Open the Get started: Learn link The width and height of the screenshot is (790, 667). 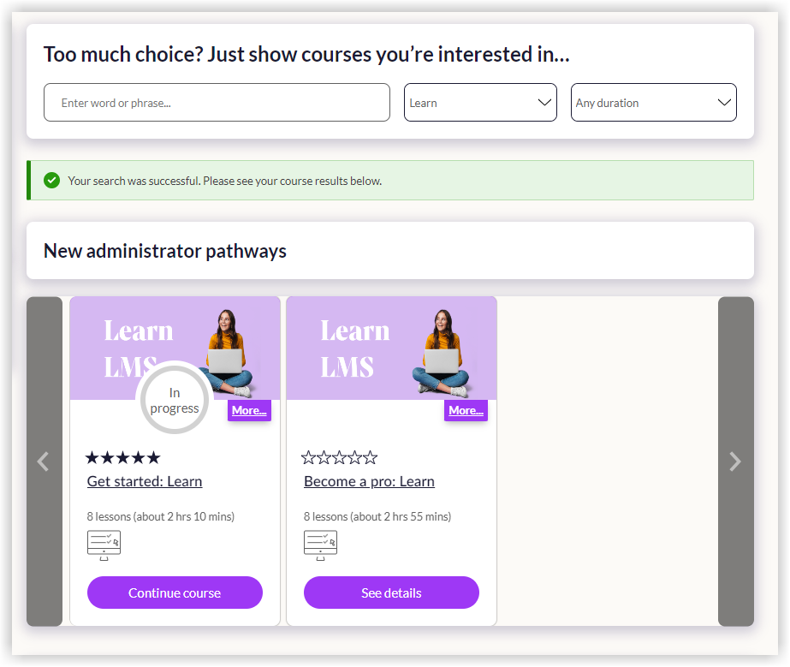(x=145, y=481)
